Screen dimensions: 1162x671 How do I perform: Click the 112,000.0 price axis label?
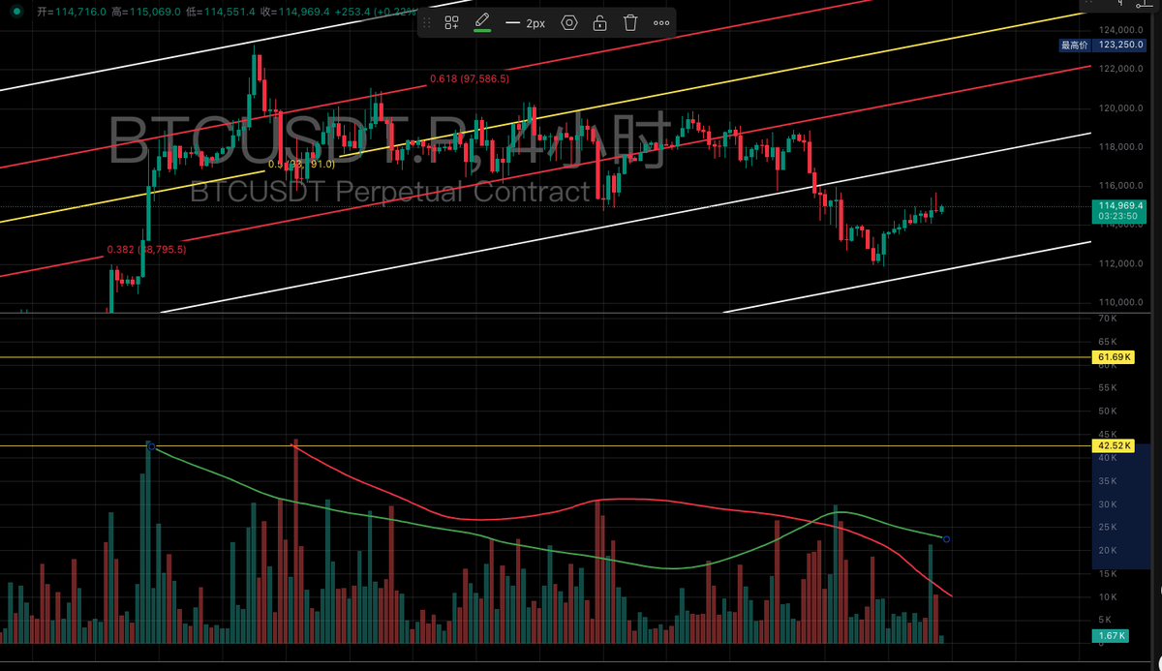(1121, 263)
